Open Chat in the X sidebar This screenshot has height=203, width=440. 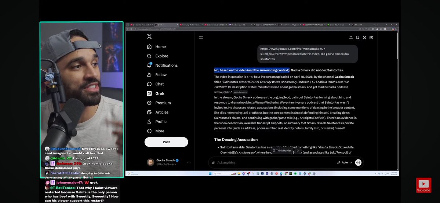[x=156, y=84]
